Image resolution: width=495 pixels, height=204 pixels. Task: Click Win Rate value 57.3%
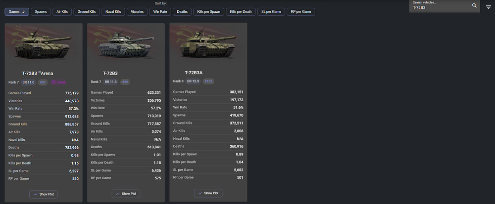(x=74, y=109)
